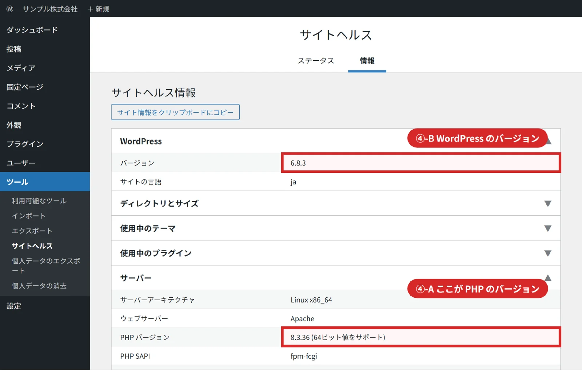Go to 個人データの消去 submenu
This screenshot has height=370, width=582.
coord(39,286)
